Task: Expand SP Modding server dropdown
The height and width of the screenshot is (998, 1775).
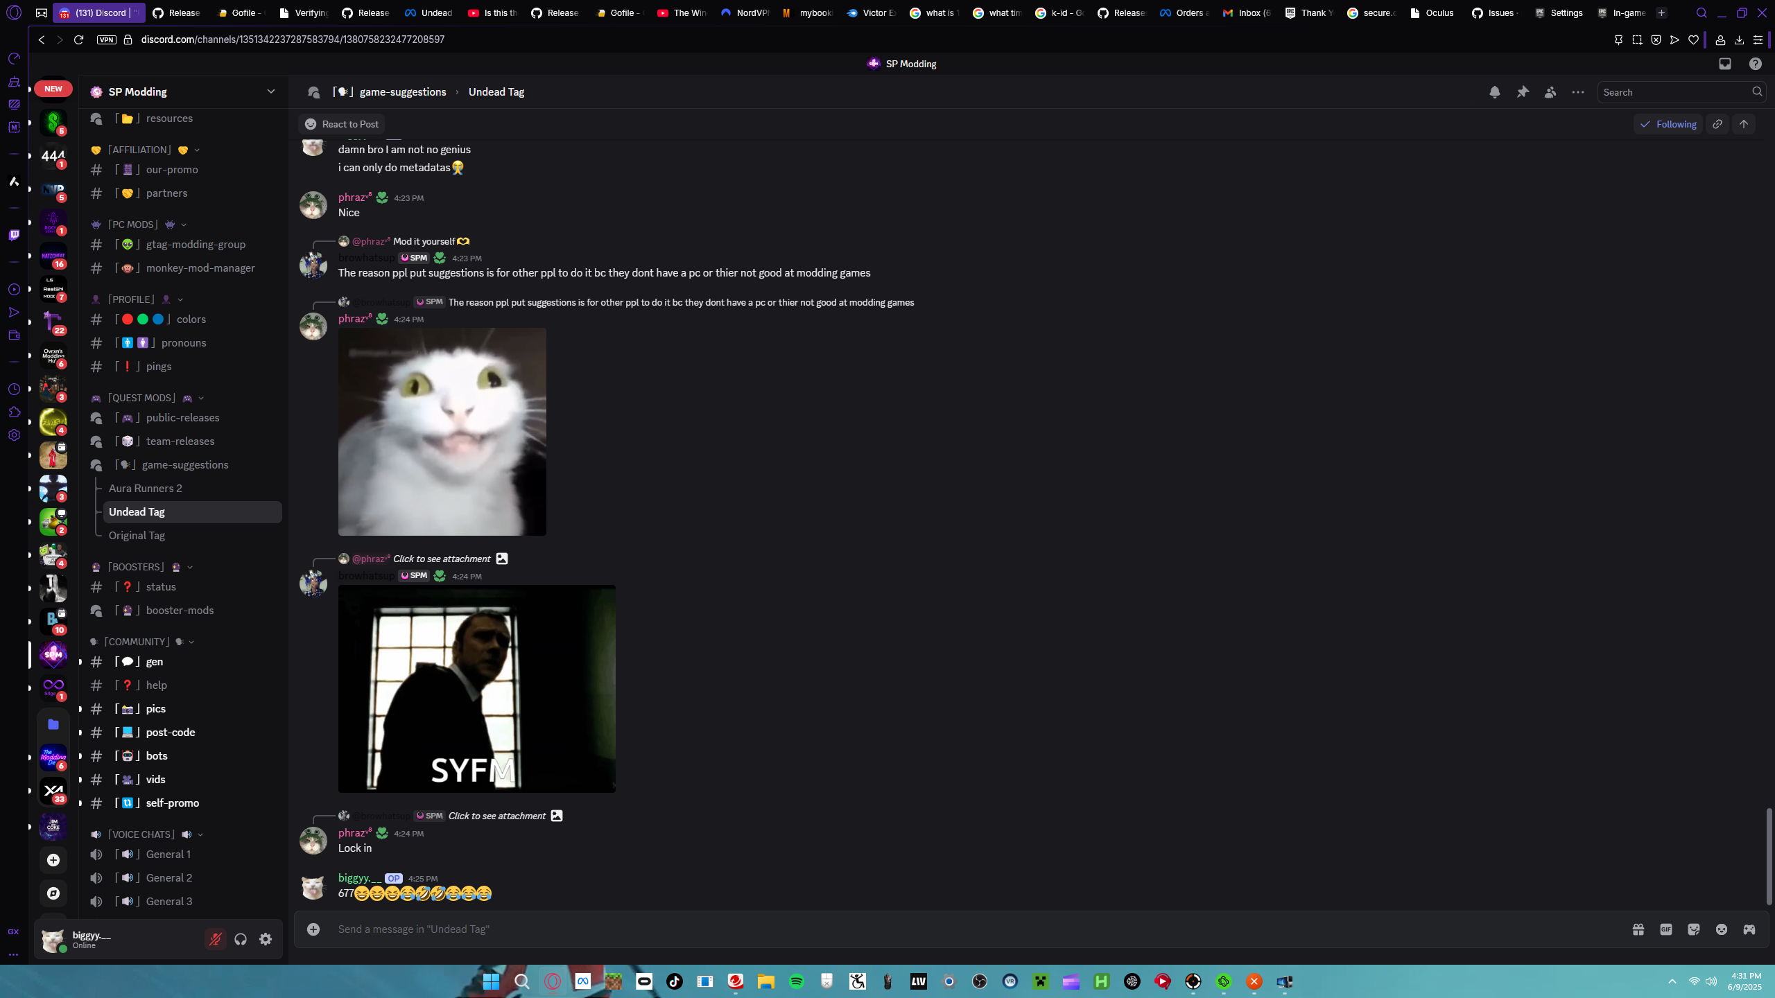Action: [271, 91]
